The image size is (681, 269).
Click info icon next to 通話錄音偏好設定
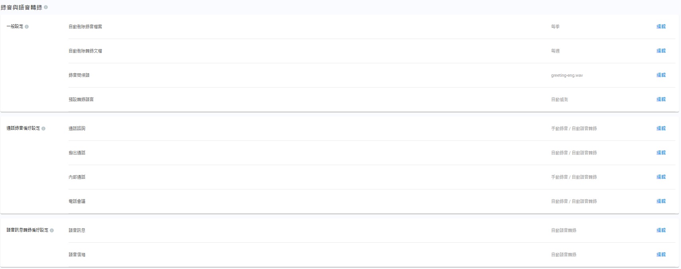pos(43,129)
